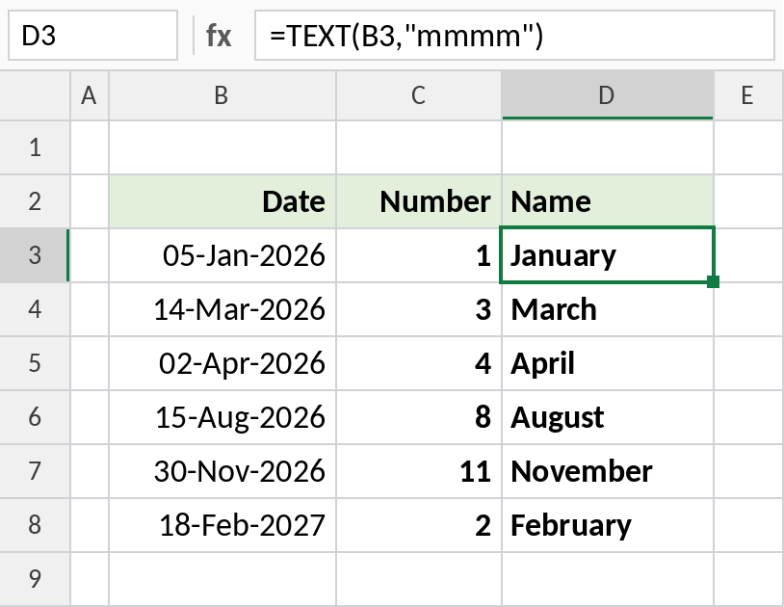The height and width of the screenshot is (607, 784).
Task: Click the month number 3 cell
Action: (419, 309)
